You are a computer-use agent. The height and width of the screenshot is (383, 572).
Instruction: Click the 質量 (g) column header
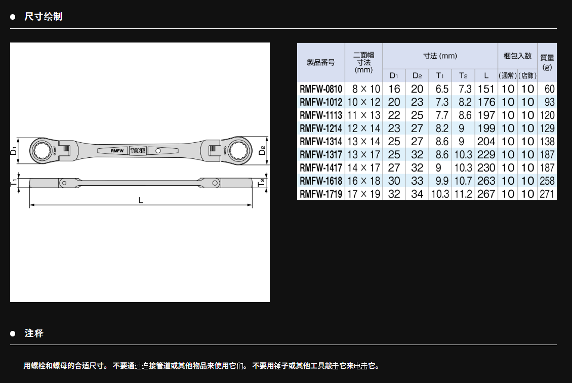pyautogui.click(x=547, y=62)
